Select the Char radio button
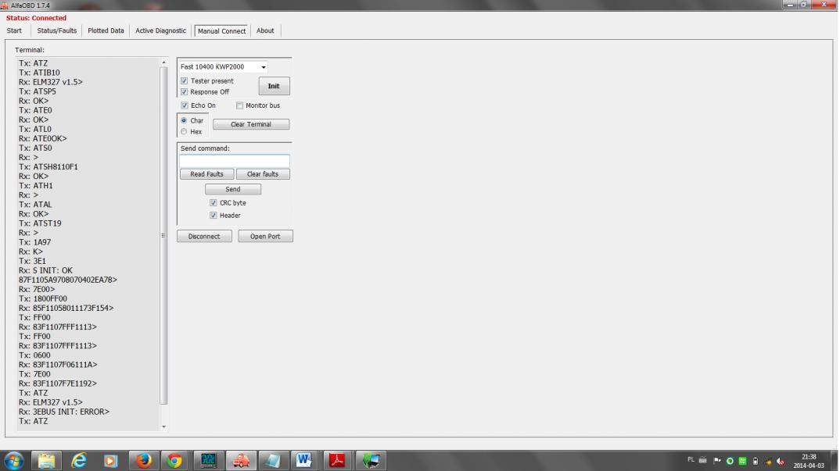This screenshot has height=471, width=840. [185, 120]
